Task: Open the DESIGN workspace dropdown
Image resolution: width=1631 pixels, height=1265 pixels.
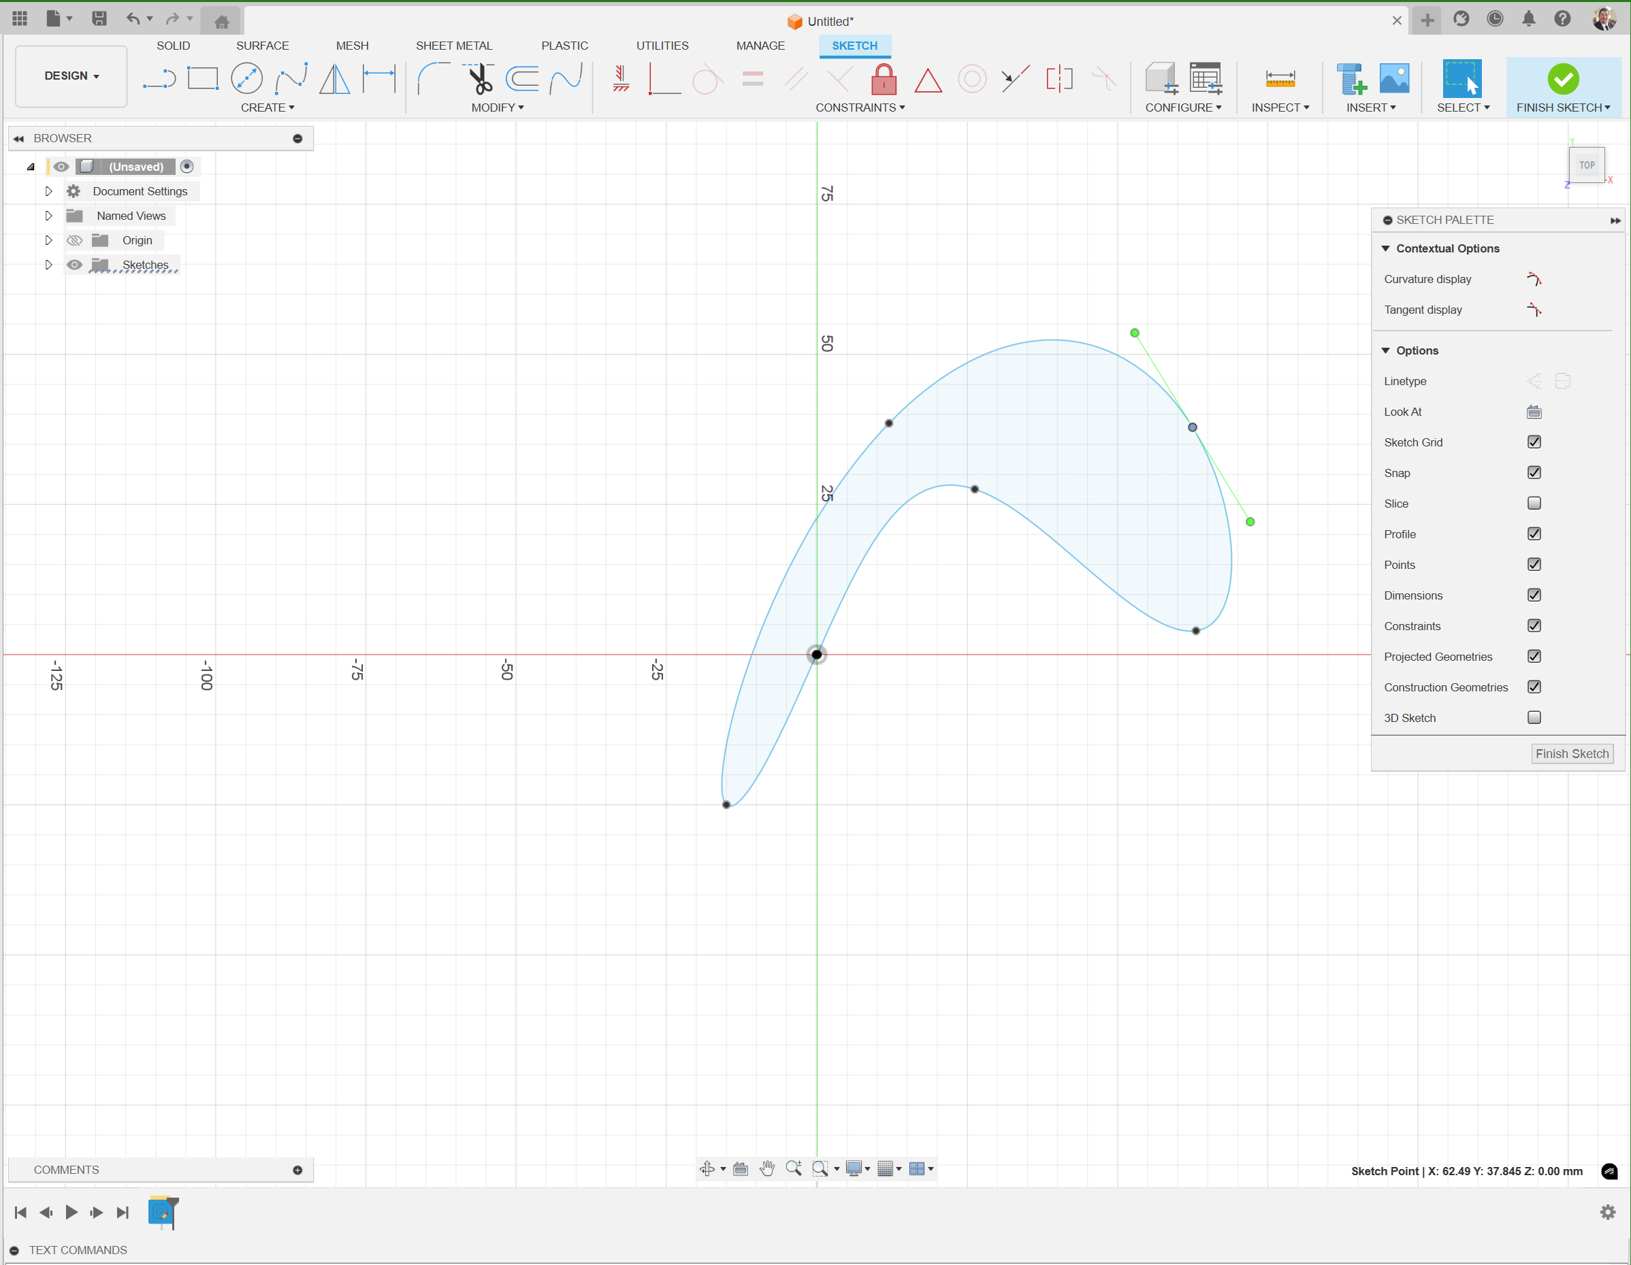Action: (71, 76)
